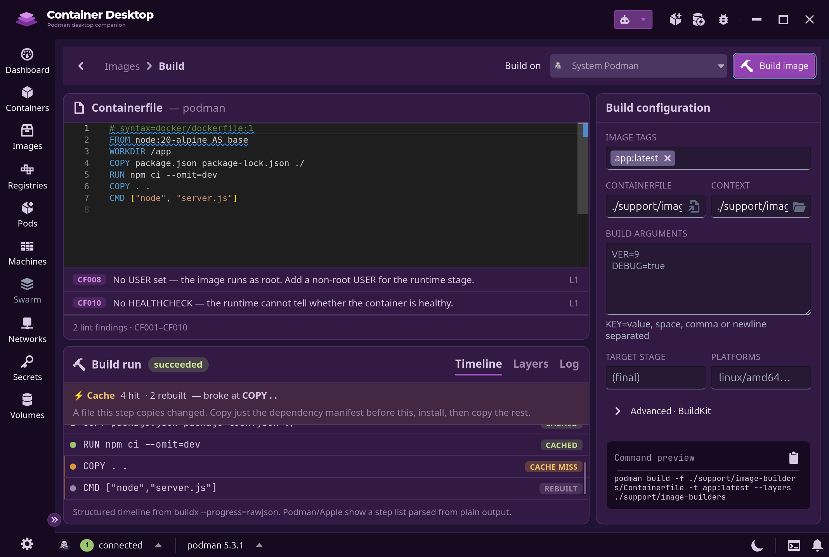
Task: Click the Images breadcrumb link
Action: coord(122,66)
